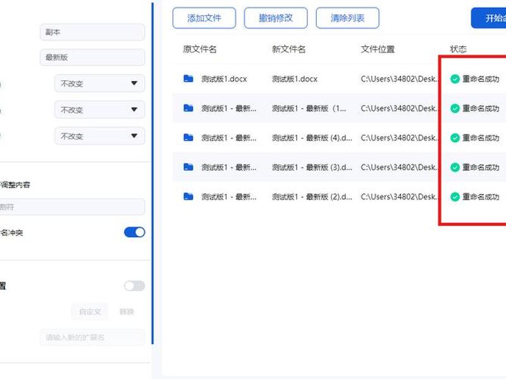Select new file name 测试版1 - 最新版 (4).d...

(312, 138)
